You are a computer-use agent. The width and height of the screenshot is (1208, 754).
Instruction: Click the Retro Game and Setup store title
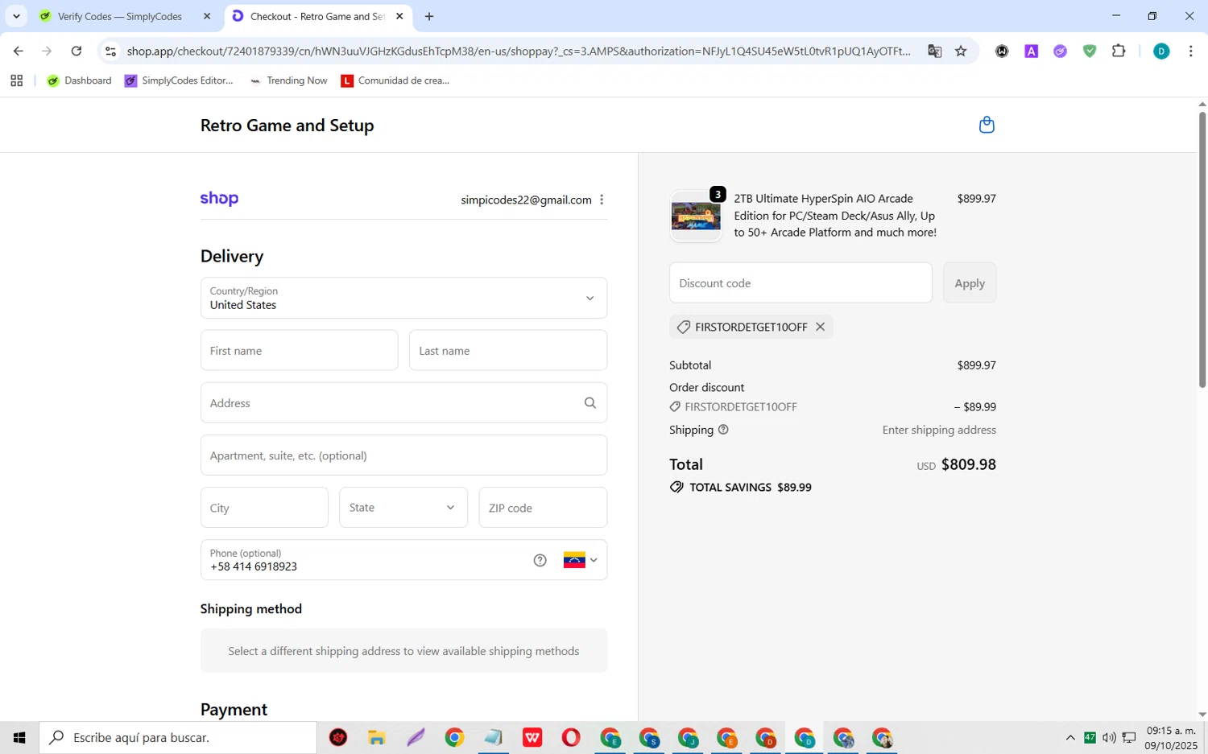click(287, 126)
